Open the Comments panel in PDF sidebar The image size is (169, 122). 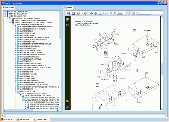67,101
